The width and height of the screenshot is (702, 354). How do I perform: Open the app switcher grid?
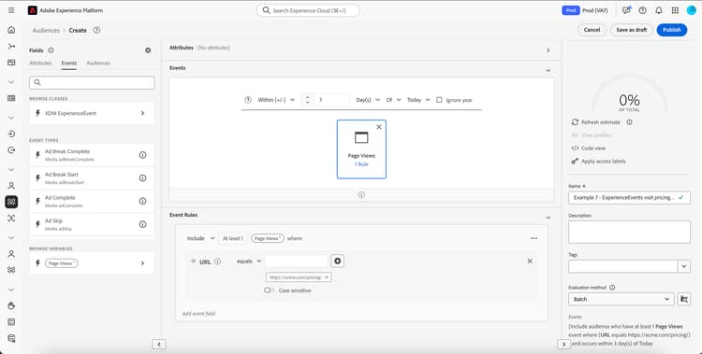[x=675, y=10]
